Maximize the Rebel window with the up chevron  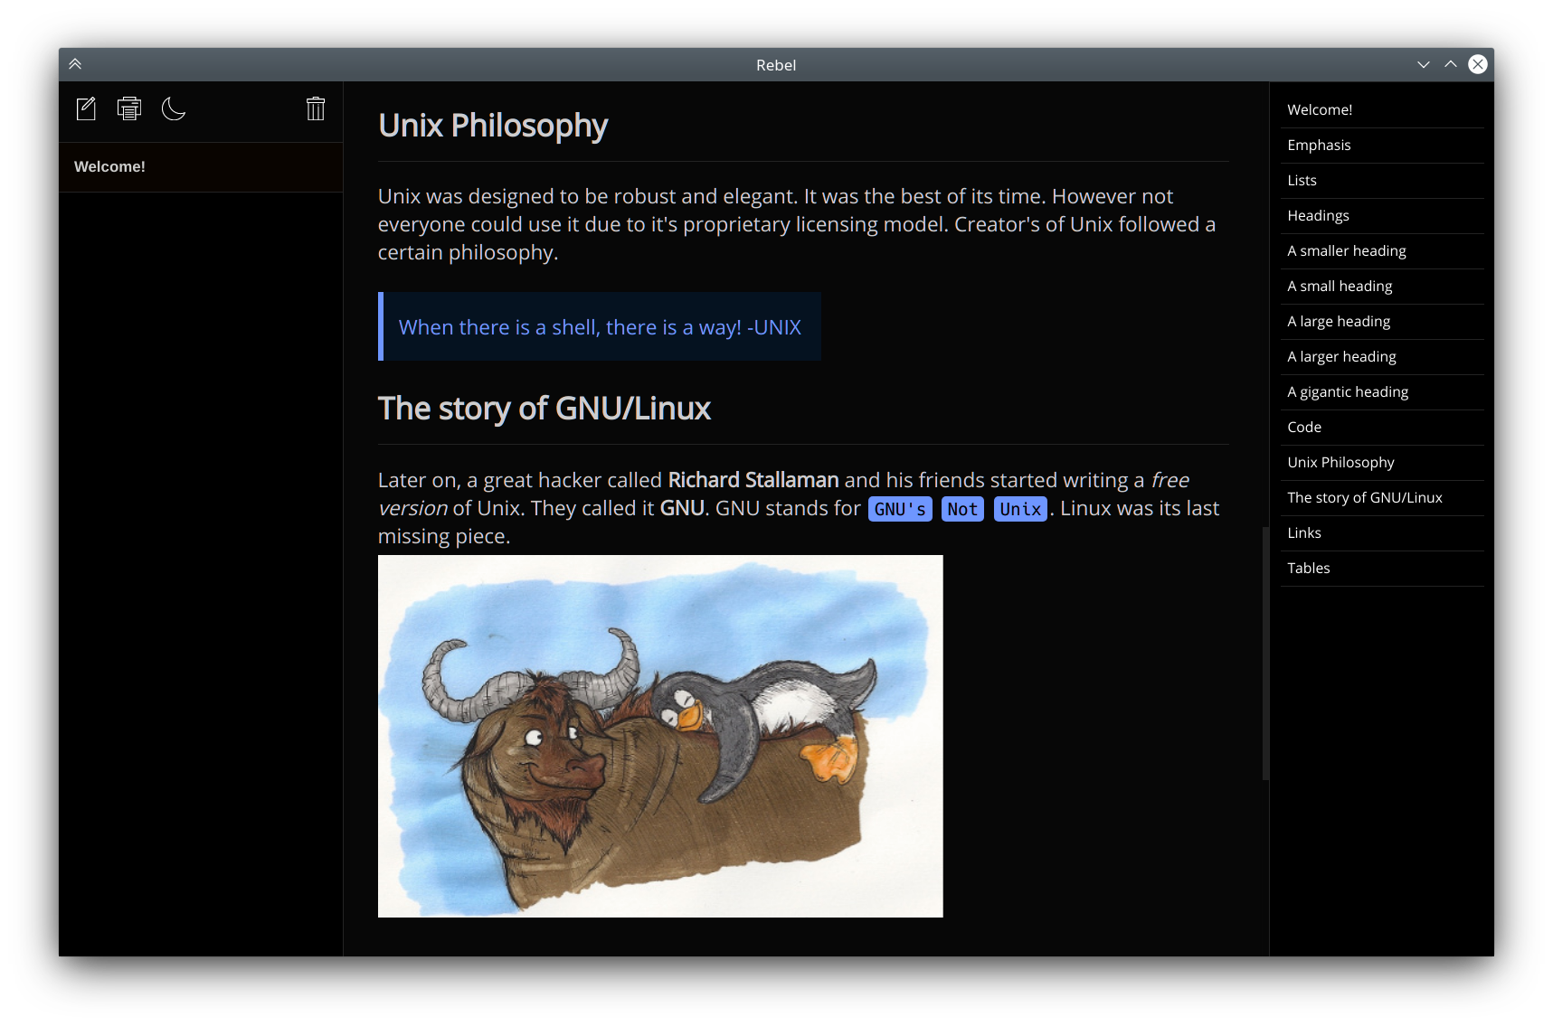coord(1451,64)
